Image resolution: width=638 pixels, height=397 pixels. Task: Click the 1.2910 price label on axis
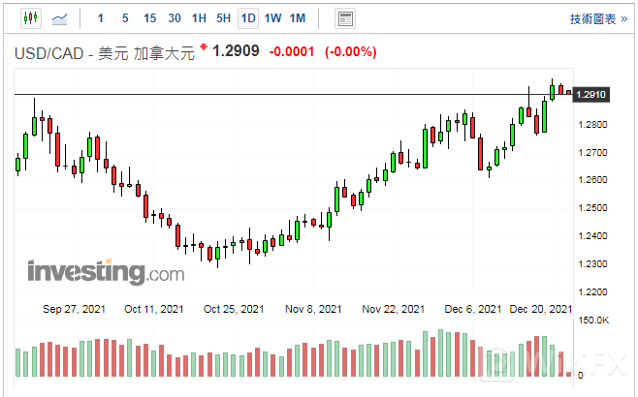click(590, 95)
